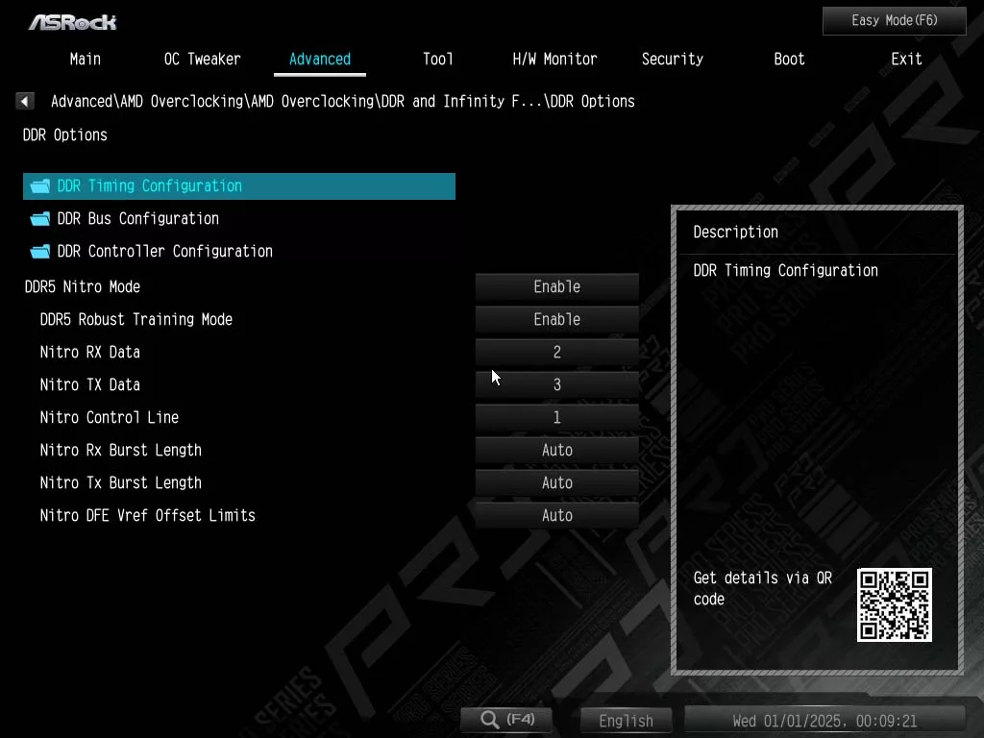Image resolution: width=984 pixels, height=738 pixels.
Task: Open the H/W Monitor tab
Action: point(554,59)
